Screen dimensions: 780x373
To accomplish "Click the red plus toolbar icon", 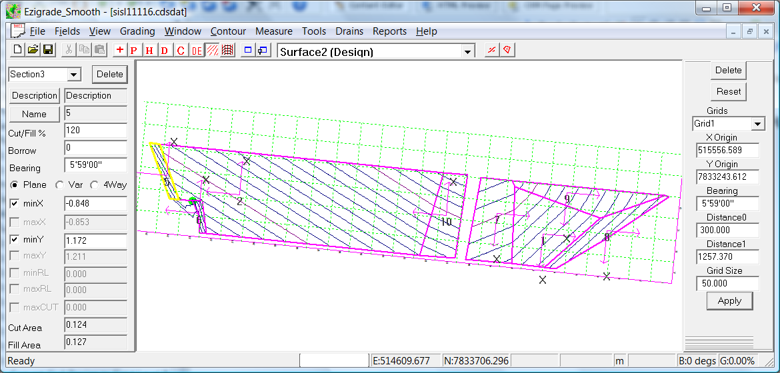I will coord(119,50).
